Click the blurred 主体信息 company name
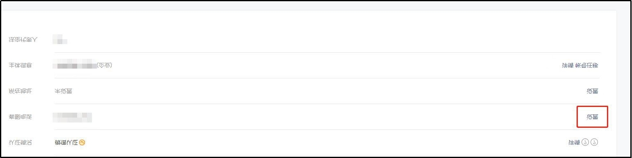Image resolution: width=632 pixels, height=158 pixels. coord(75,65)
